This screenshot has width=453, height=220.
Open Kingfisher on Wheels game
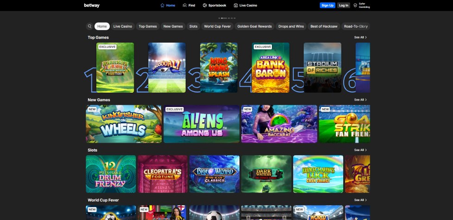coord(124,124)
